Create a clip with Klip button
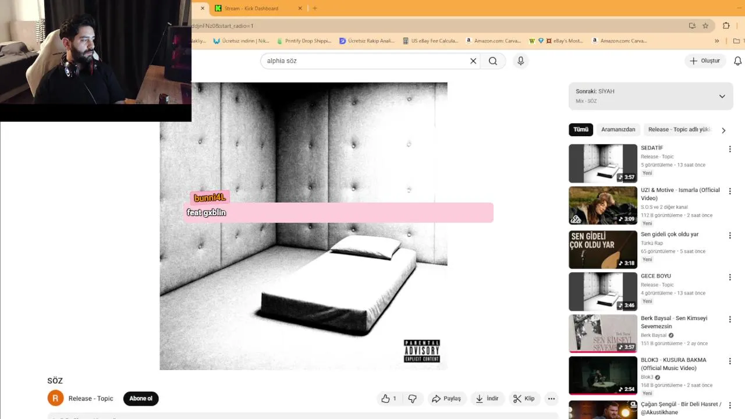 point(524,399)
